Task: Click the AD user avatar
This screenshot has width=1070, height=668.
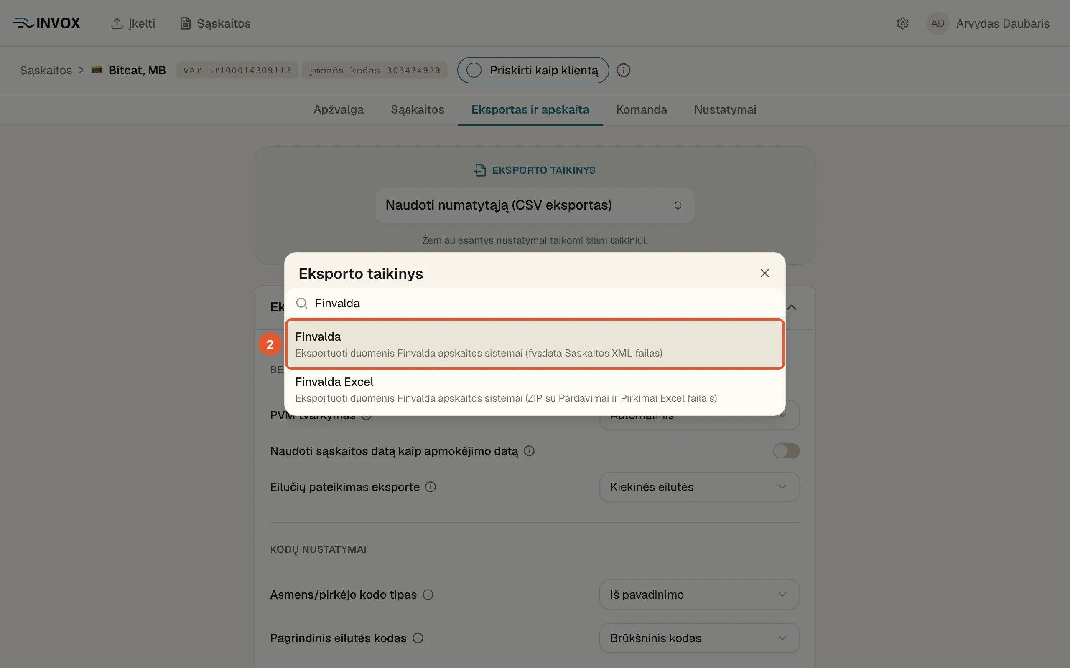Action: tap(938, 23)
